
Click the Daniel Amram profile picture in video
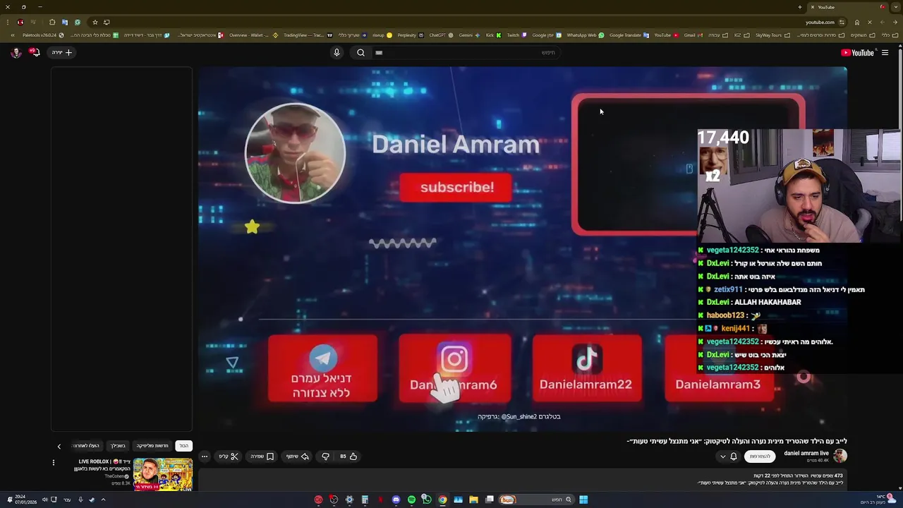295,153
